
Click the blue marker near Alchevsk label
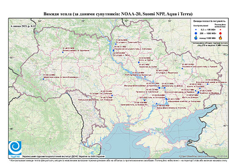click(207, 84)
